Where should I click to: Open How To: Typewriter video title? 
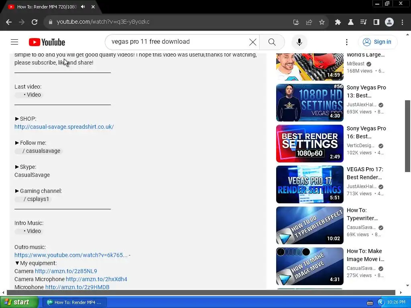coord(362,214)
